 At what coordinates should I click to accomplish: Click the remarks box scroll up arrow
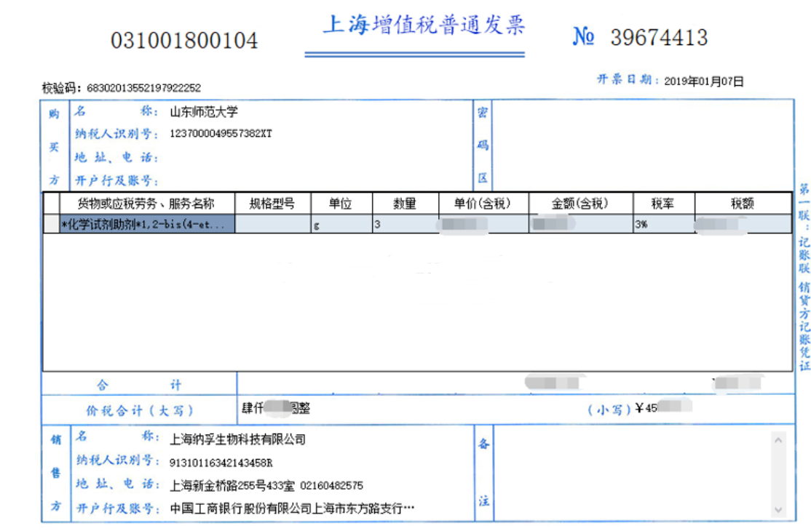[779, 440]
